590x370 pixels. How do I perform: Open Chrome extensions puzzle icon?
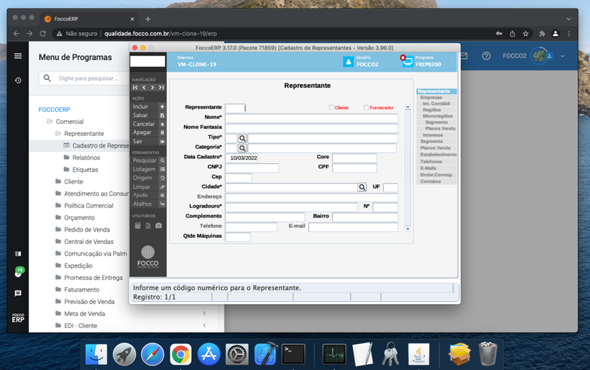[x=542, y=33]
